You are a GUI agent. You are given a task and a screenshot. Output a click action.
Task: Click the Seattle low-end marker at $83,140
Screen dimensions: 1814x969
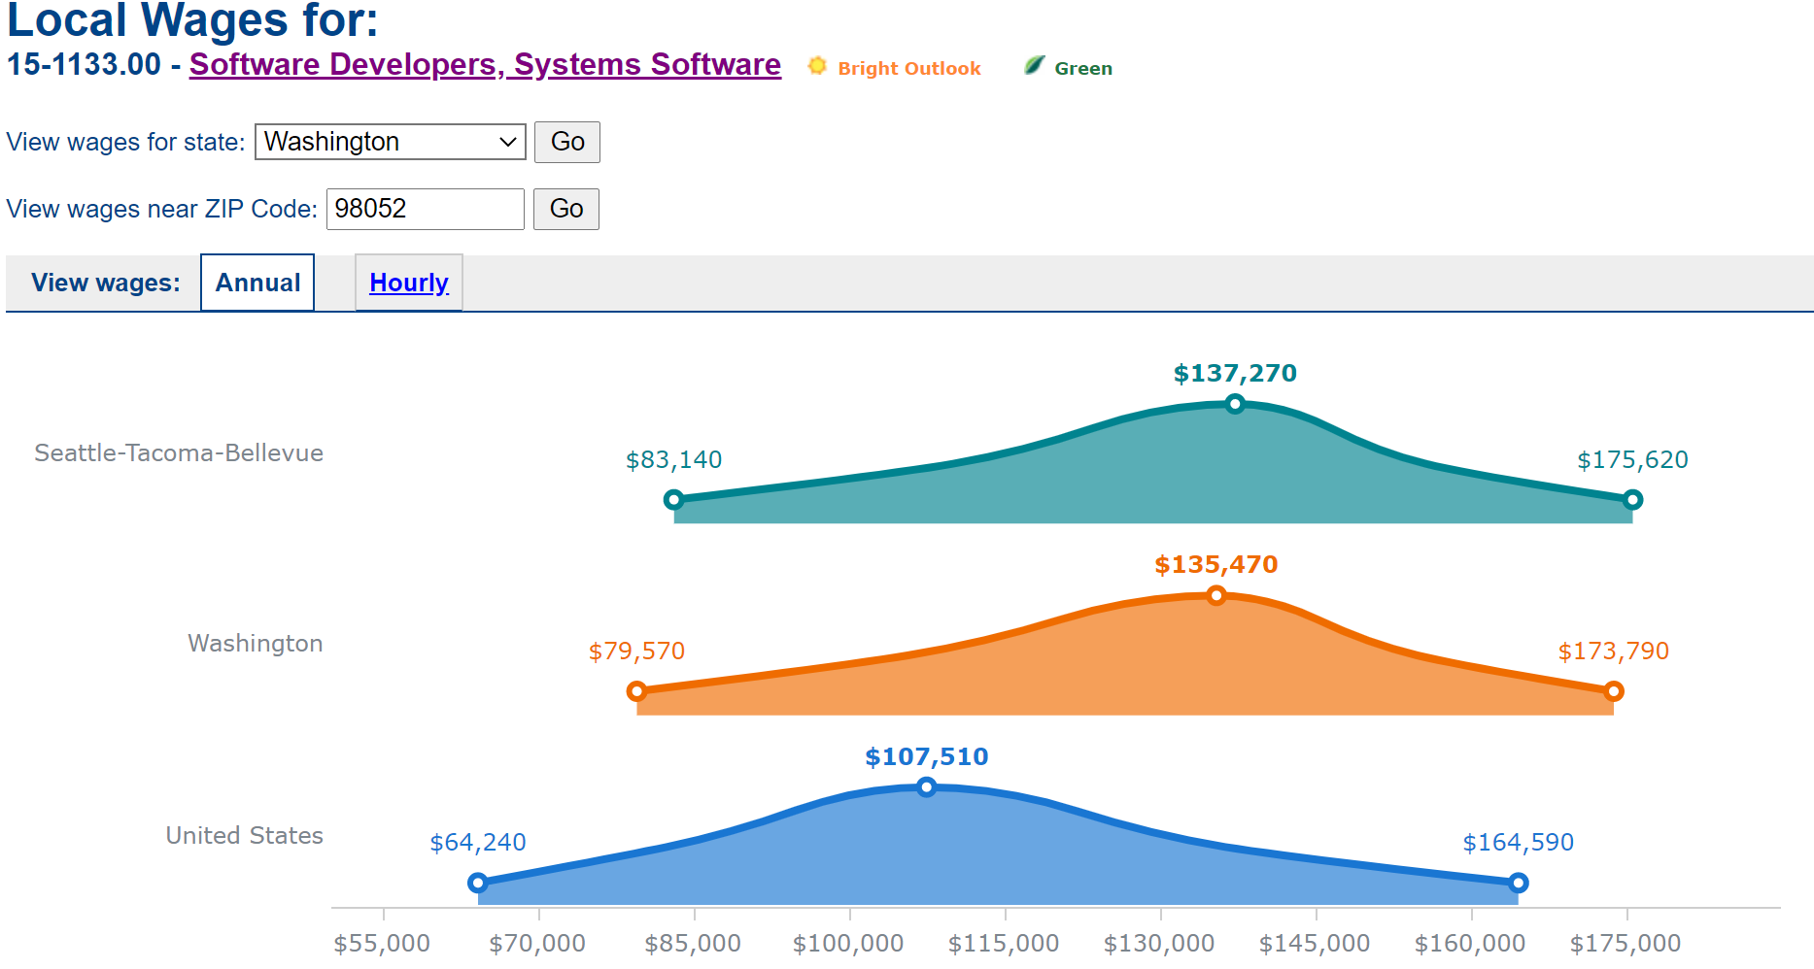click(x=673, y=500)
